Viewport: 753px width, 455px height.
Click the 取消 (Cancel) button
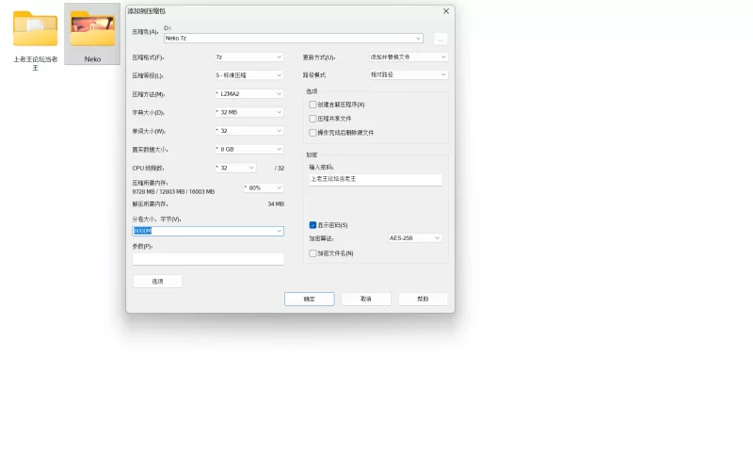pyautogui.click(x=366, y=299)
